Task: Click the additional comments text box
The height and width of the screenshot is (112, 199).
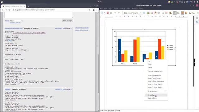Action: coord(39,15)
